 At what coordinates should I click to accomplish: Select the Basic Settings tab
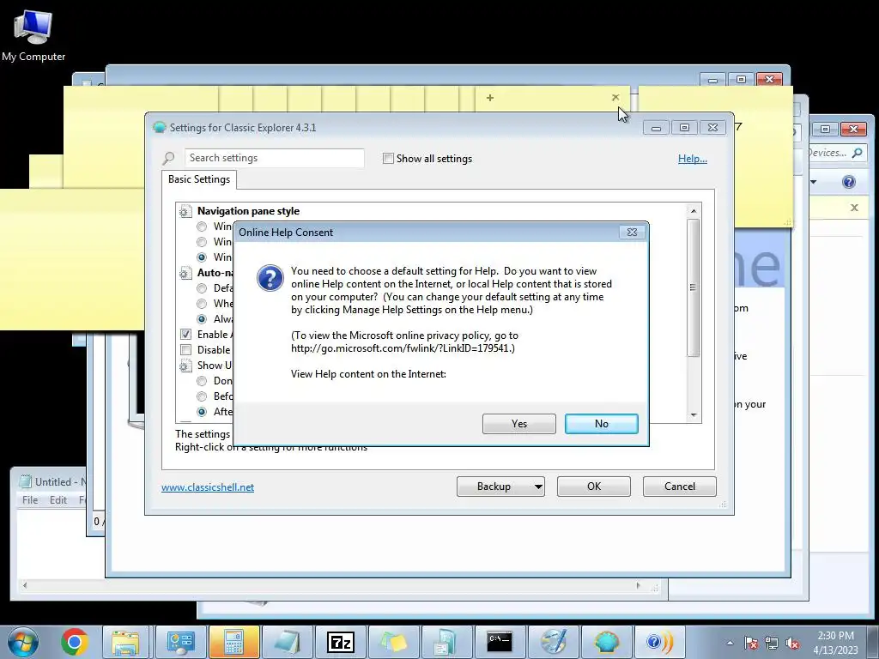(x=199, y=179)
